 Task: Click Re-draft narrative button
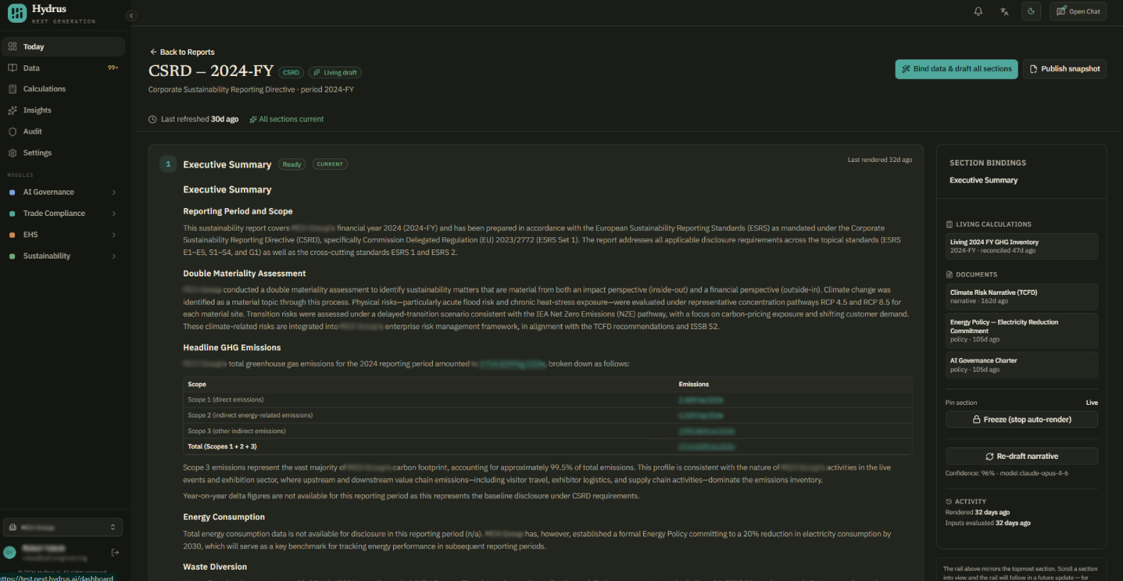point(1021,456)
